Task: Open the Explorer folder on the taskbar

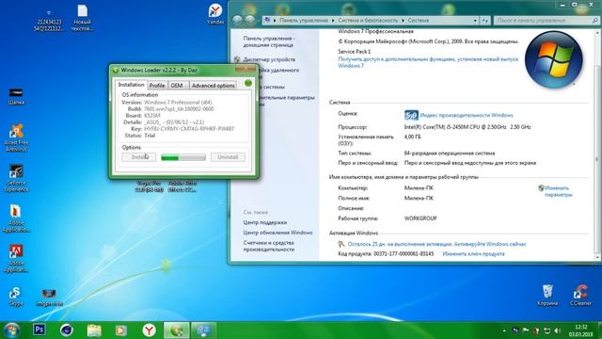Action: coord(94,331)
